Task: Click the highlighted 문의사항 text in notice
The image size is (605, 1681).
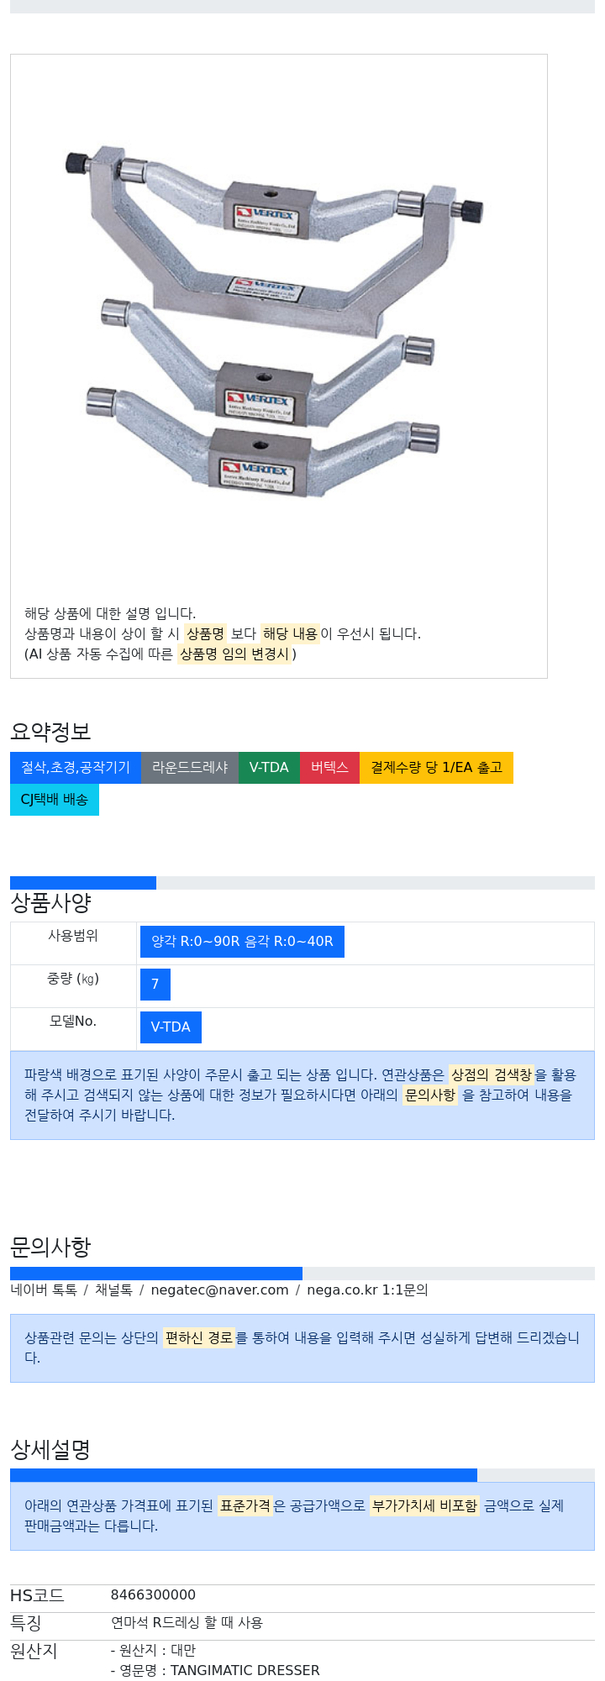Action: coord(430,1095)
